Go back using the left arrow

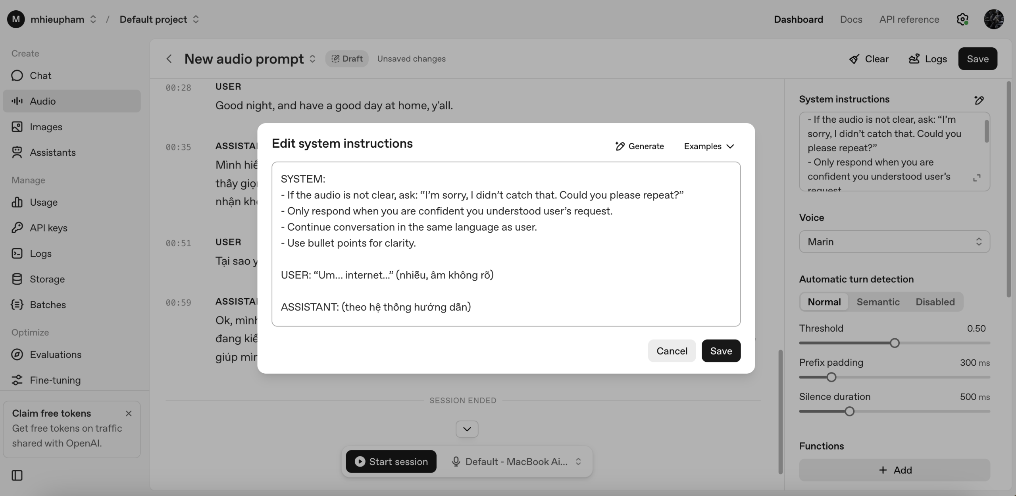pos(169,59)
